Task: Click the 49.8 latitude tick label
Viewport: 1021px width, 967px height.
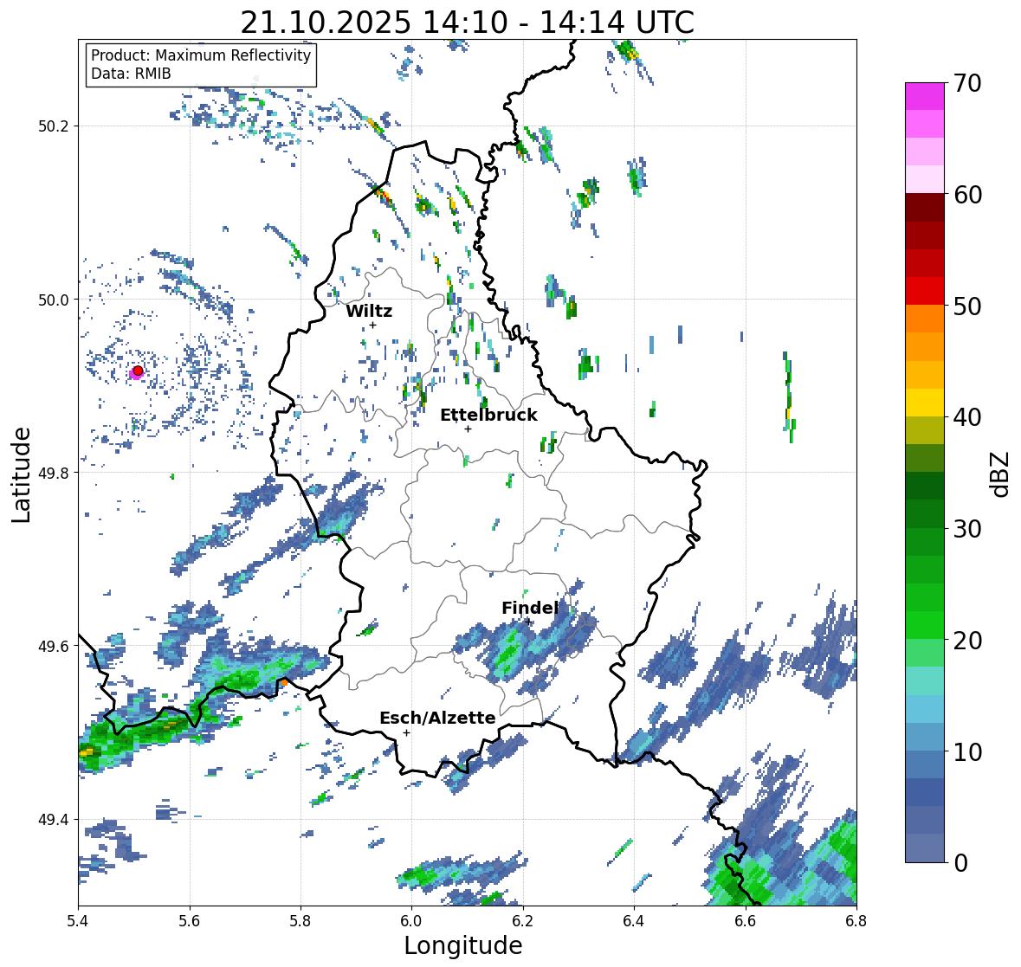Action: pyautogui.click(x=55, y=473)
